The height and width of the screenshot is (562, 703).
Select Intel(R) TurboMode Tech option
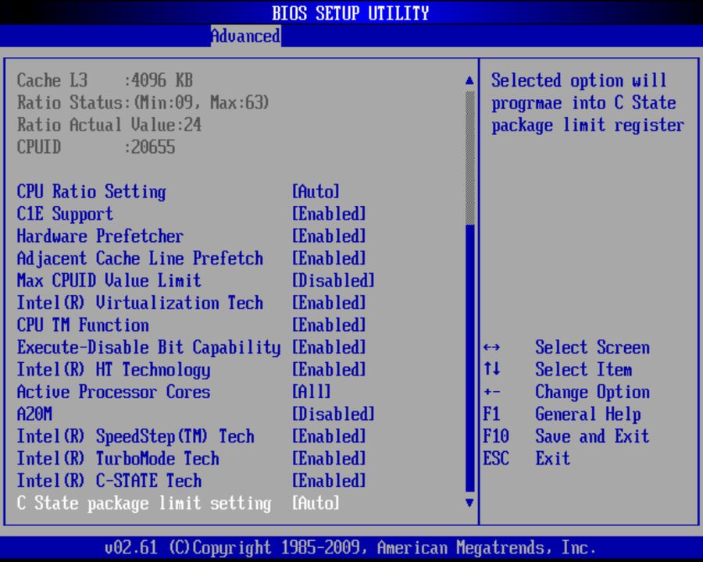(118, 458)
